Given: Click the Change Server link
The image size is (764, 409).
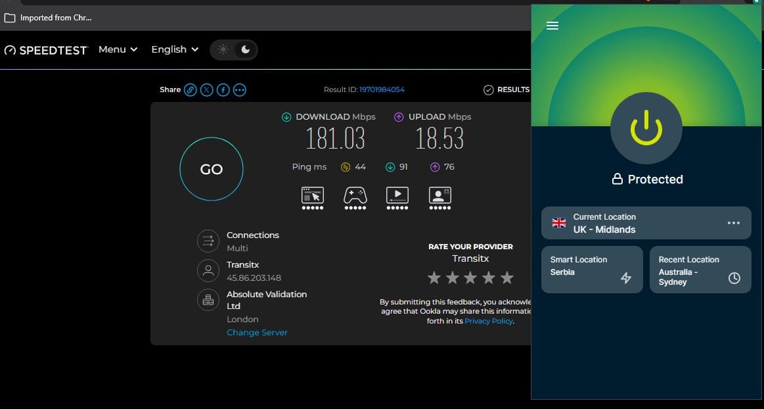Looking at the screenshot, I should [x=258, y=333].
